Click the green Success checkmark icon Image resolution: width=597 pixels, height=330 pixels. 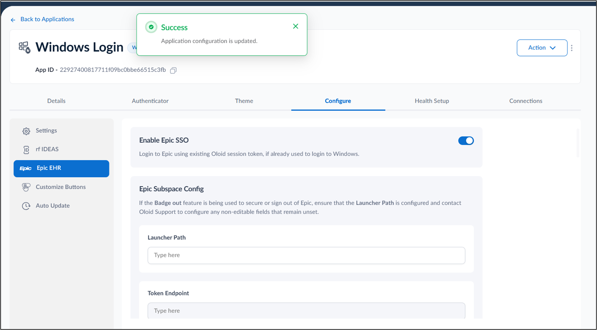pyautogui.click(x=151, y=27)
